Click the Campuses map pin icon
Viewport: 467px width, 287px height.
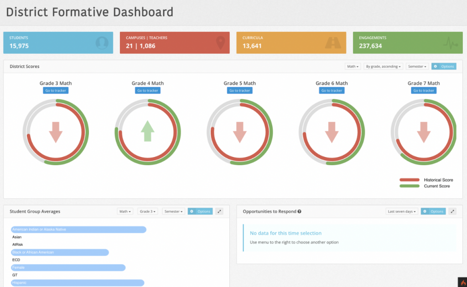pos(221,42)
